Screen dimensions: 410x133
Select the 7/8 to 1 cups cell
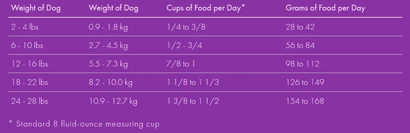(181, 64)
